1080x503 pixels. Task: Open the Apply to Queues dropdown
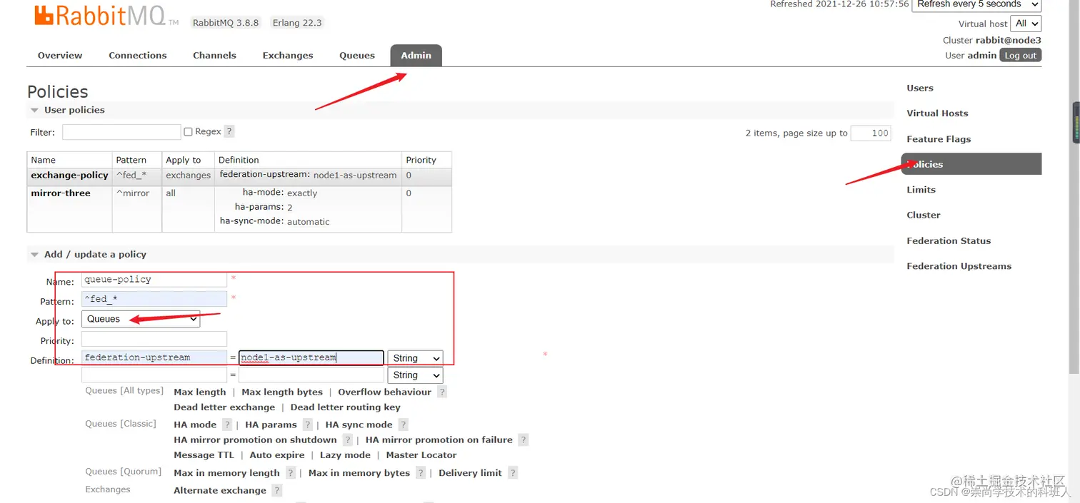click(x=141, y=319)
